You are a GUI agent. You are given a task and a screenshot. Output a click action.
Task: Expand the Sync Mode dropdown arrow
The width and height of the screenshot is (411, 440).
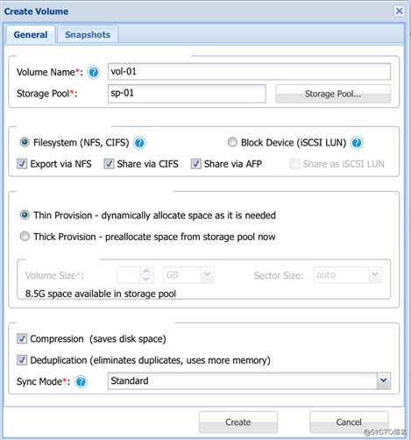pyautogui.click(x=383, y=380)
